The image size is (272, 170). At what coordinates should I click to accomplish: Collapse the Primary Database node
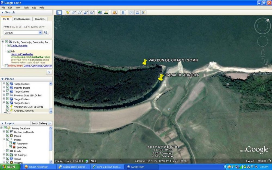tap(1, 128)
